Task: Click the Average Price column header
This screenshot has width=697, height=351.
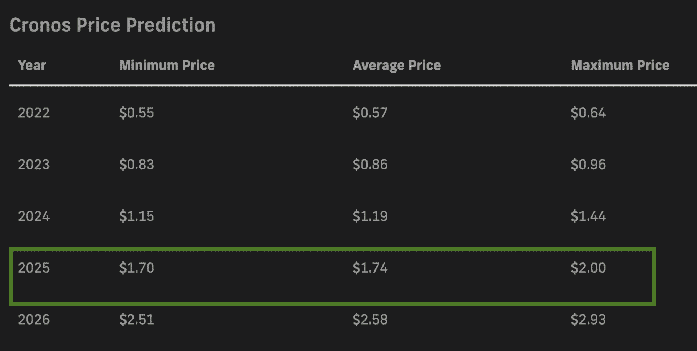Action: click(397, 65)
